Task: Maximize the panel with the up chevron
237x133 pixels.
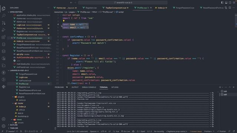Action: pyautogui.click(x=230, y=87)
